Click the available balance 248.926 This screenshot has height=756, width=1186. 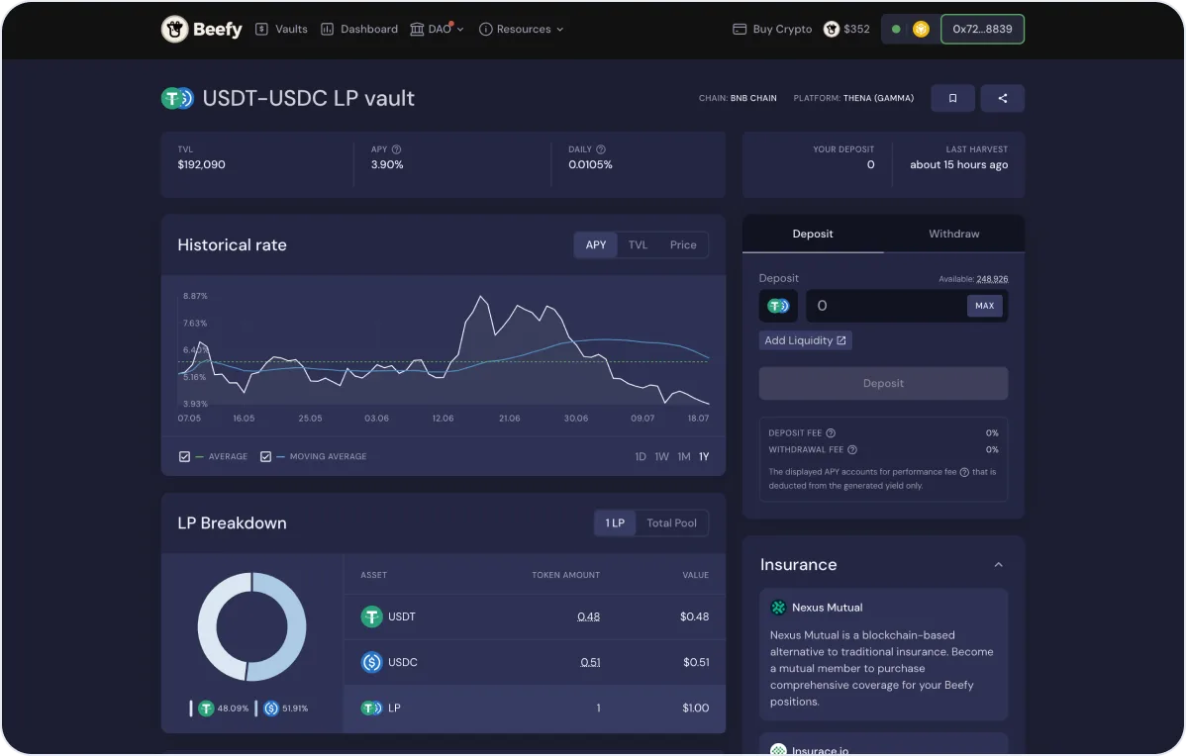[x=992, y=279]
